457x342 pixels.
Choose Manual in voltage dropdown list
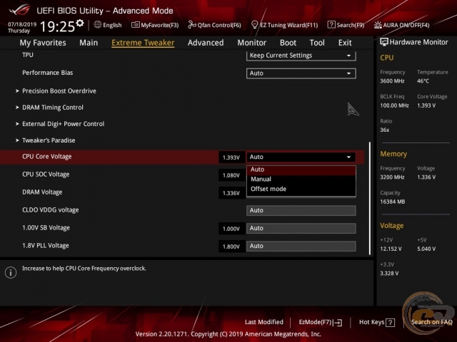click(x=301, y=179)
